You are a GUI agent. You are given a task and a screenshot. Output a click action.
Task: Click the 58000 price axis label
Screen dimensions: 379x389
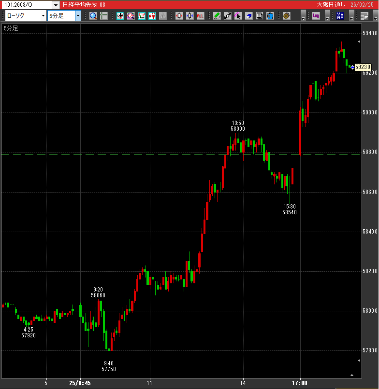pyautogui.click(x=370, y=311)
